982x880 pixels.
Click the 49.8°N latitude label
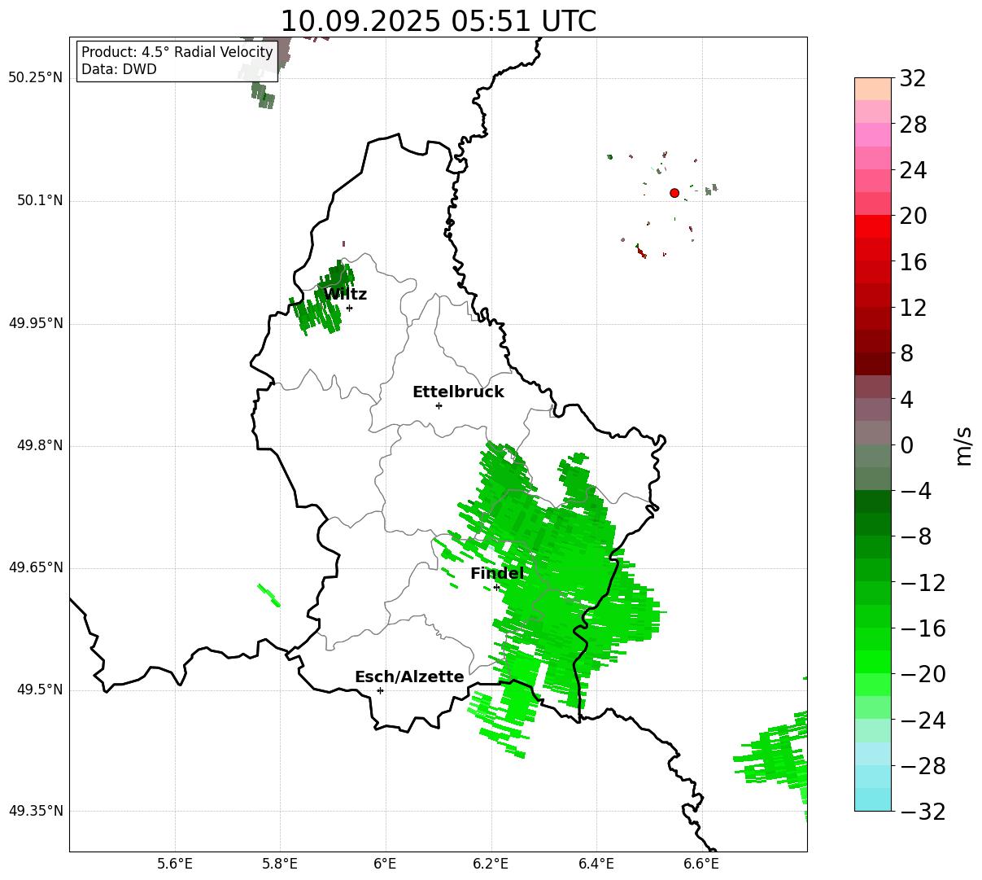click(40, 445)
